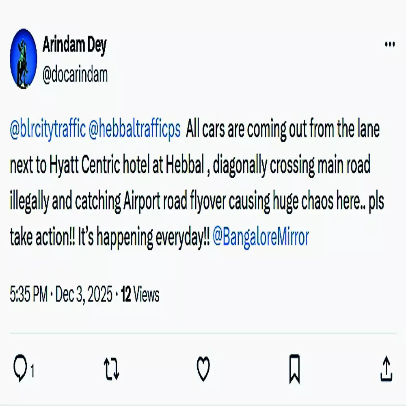
Task: Open the @blrcitytraffic mention
Action: 48,129
